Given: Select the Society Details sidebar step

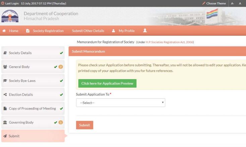Looking at the screenshot, I should pos(33,53).
